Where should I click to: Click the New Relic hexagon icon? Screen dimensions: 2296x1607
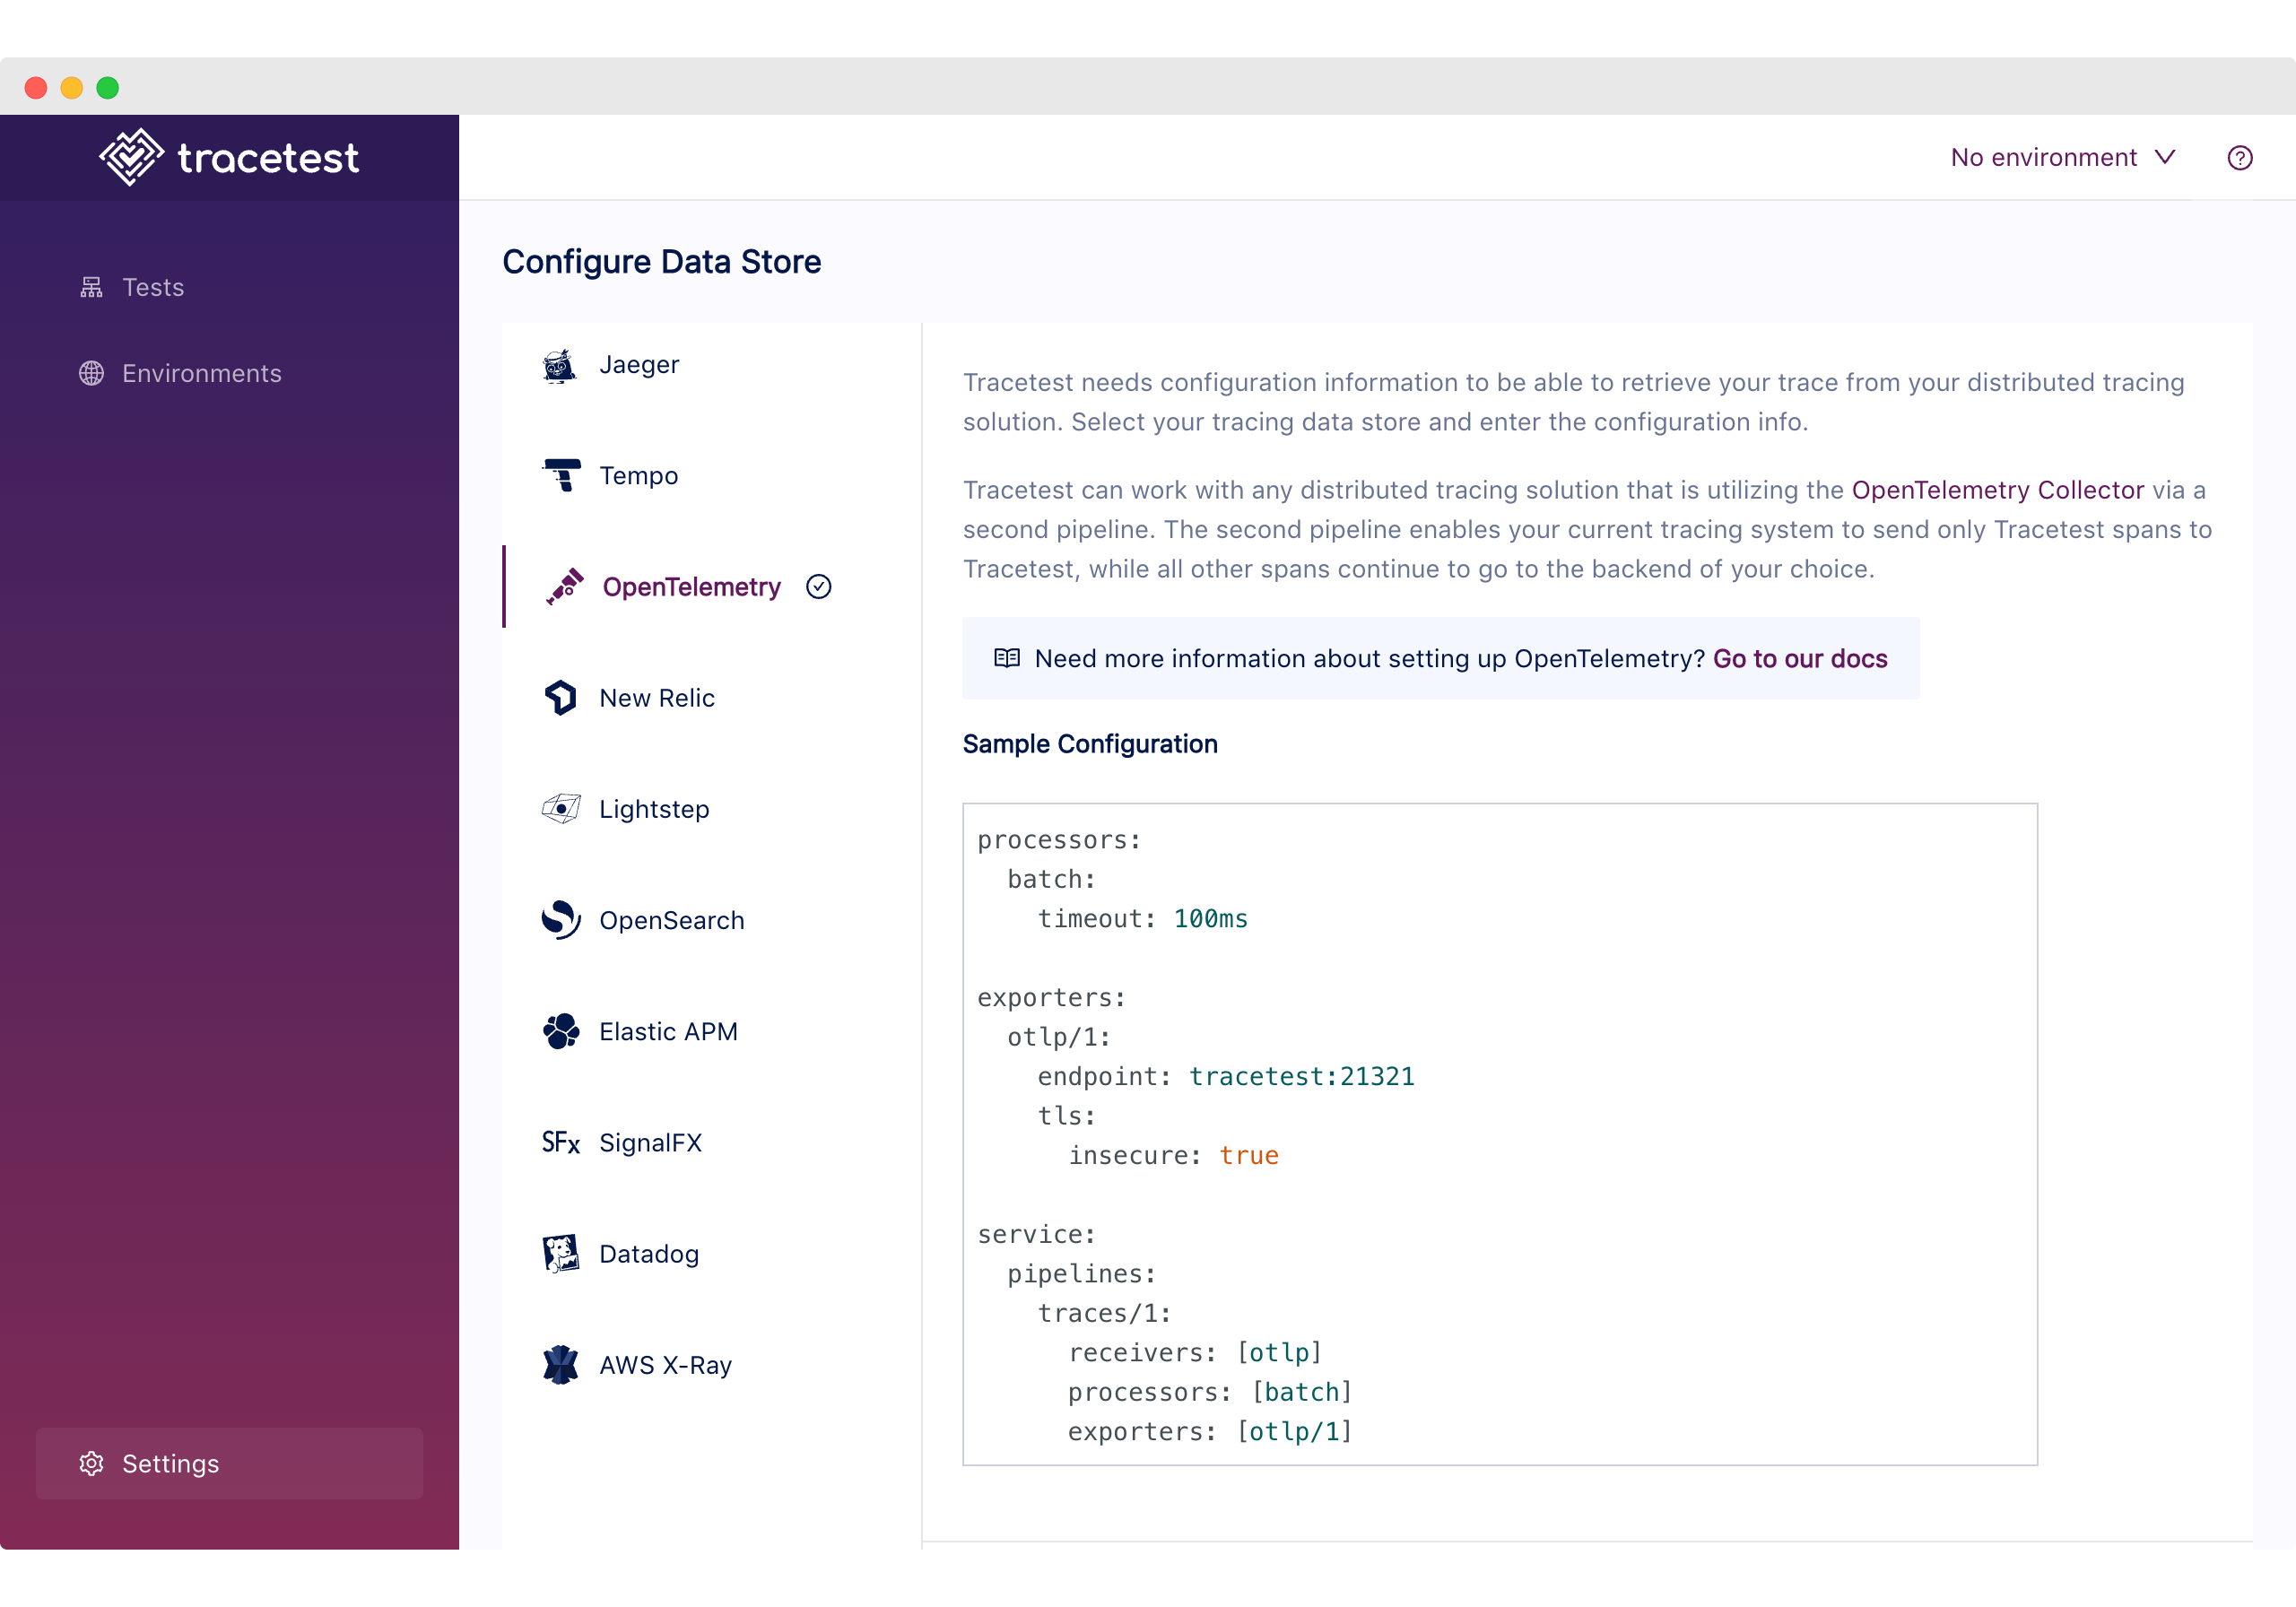click(560, 698)
